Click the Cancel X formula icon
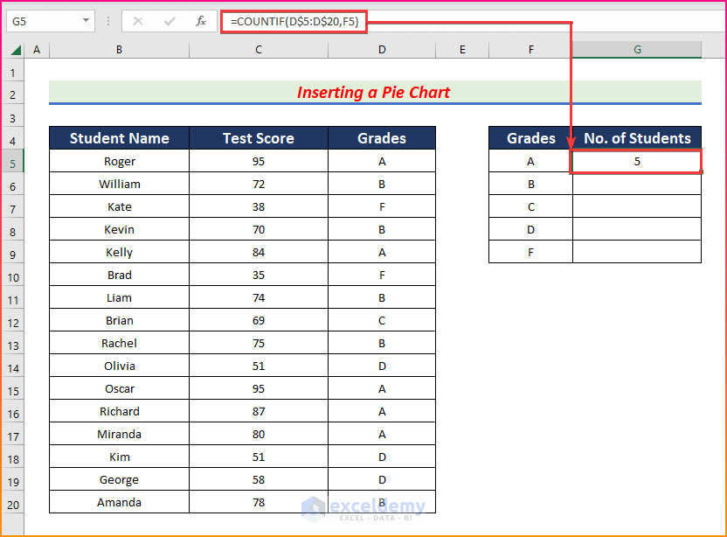The image size is (727, 537). (x=138, y=21)
